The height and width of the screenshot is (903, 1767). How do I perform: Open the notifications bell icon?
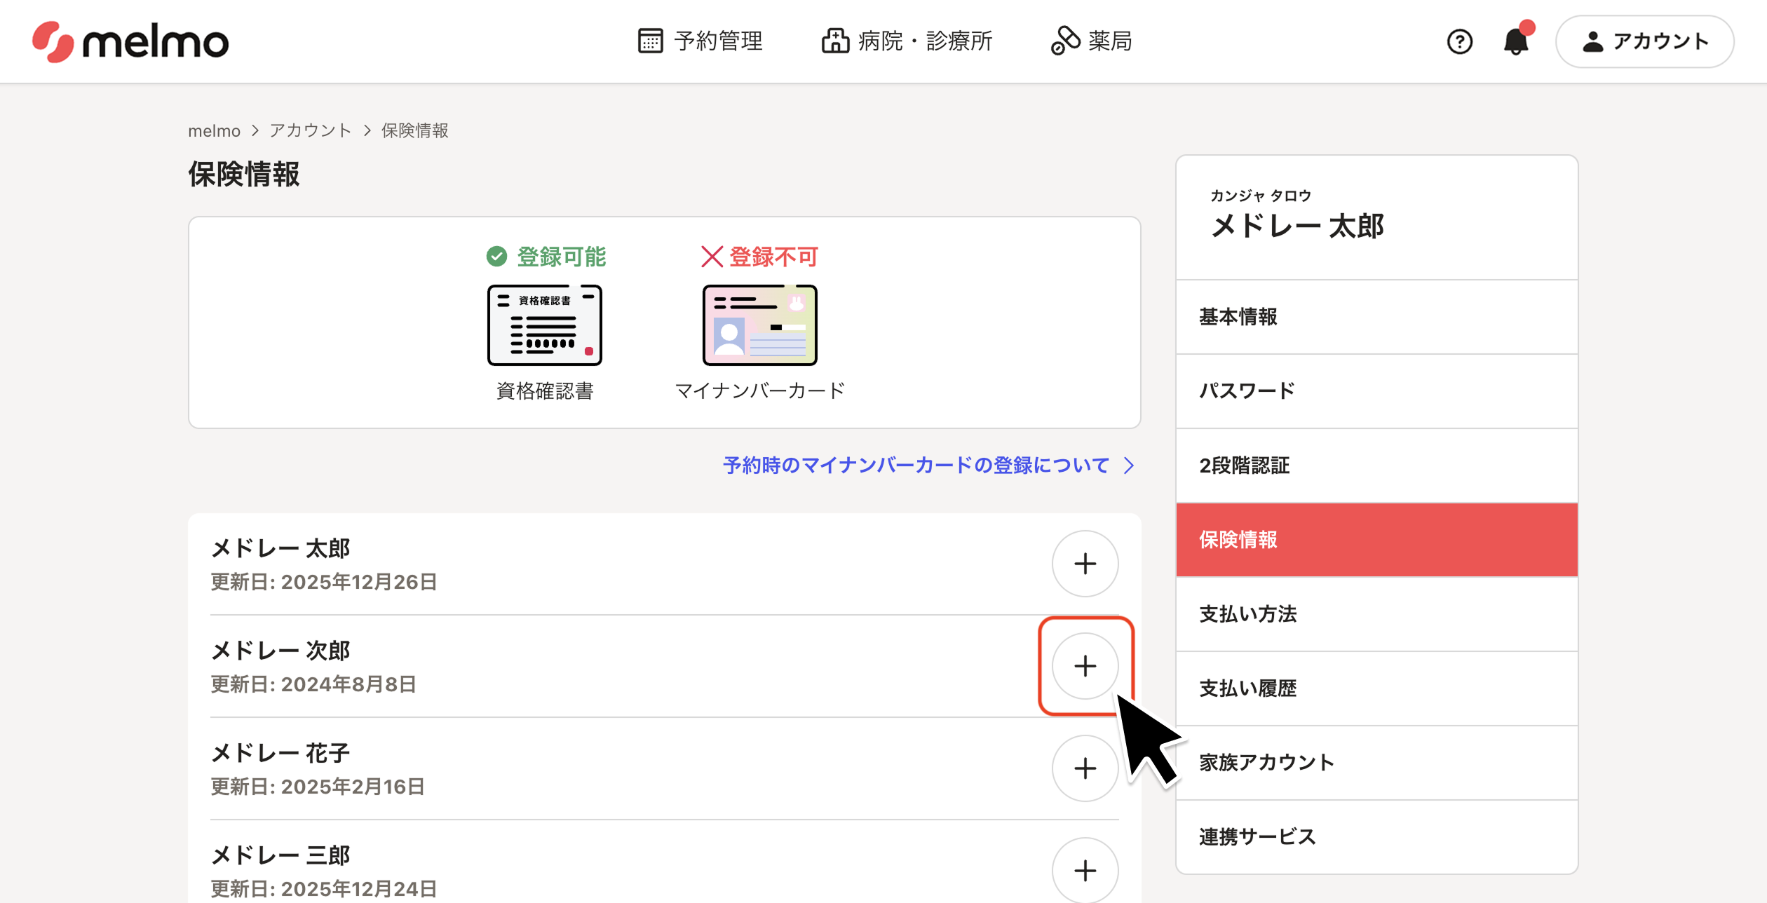click(1515, 42)
